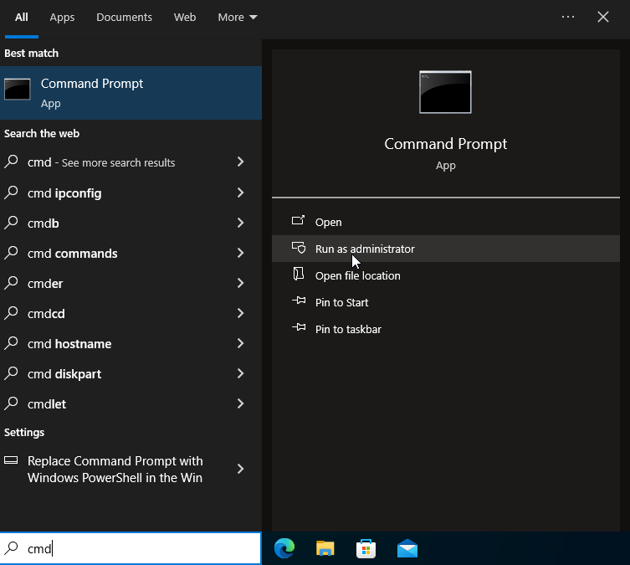630x565 pixels.
Task: Expand the cmdlet suggestion chevron
Action: (x=240, y=403)
